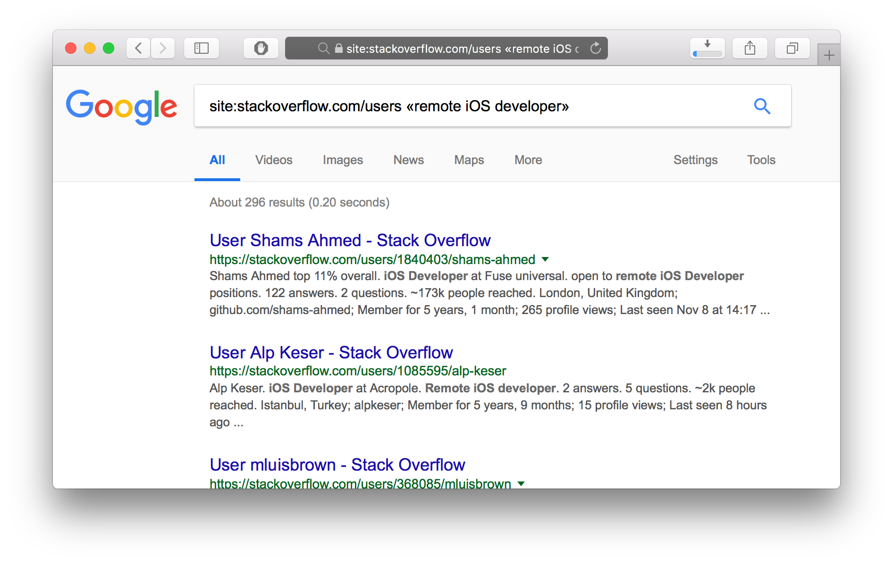Click the 'About 296 results' stats text

tap(299, 202)
